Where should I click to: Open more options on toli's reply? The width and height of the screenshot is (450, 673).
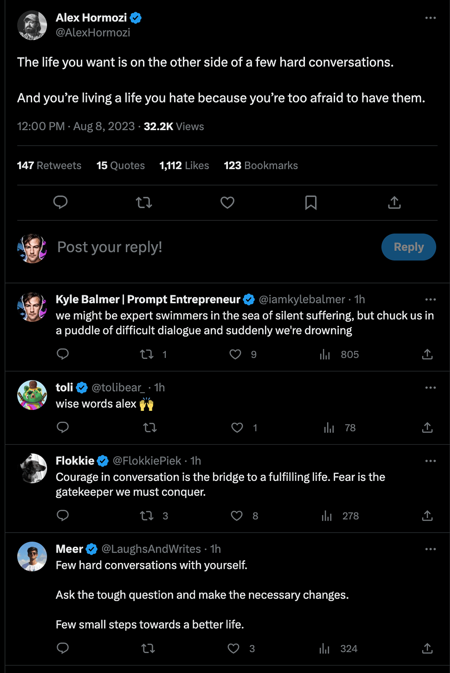click(430, 388)
